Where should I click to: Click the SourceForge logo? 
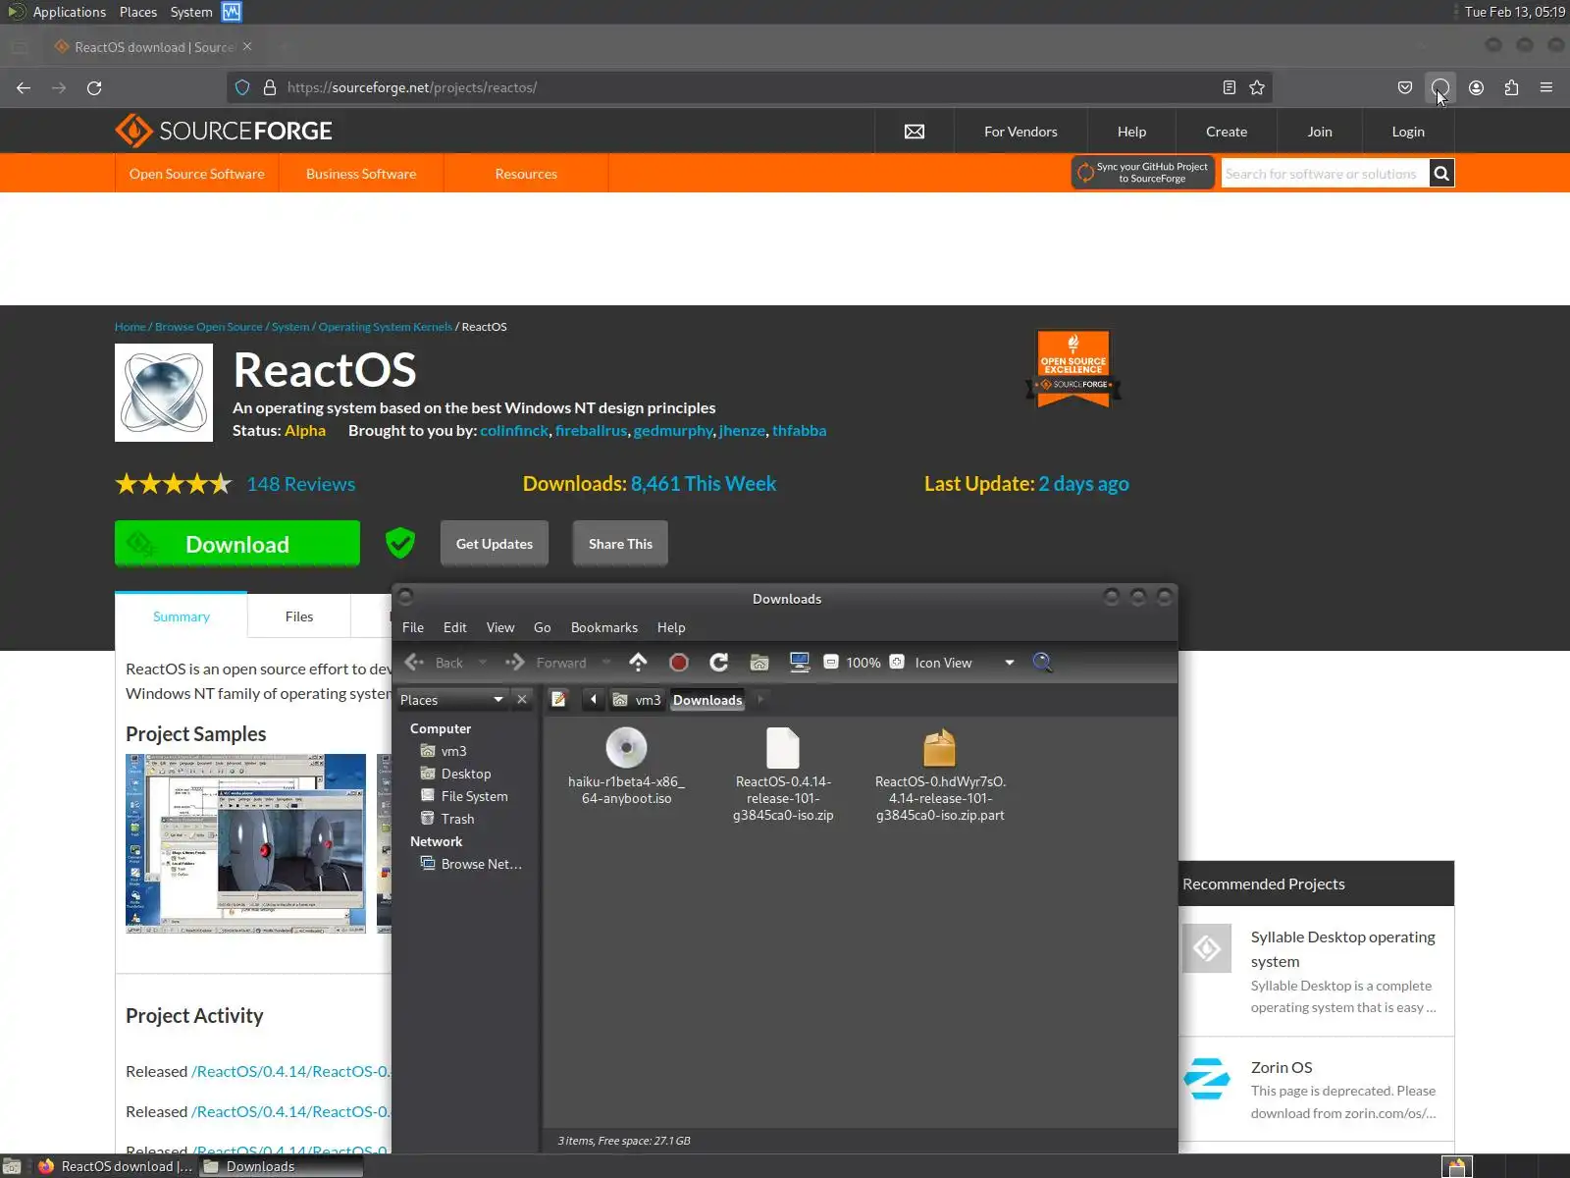(224, 131)
